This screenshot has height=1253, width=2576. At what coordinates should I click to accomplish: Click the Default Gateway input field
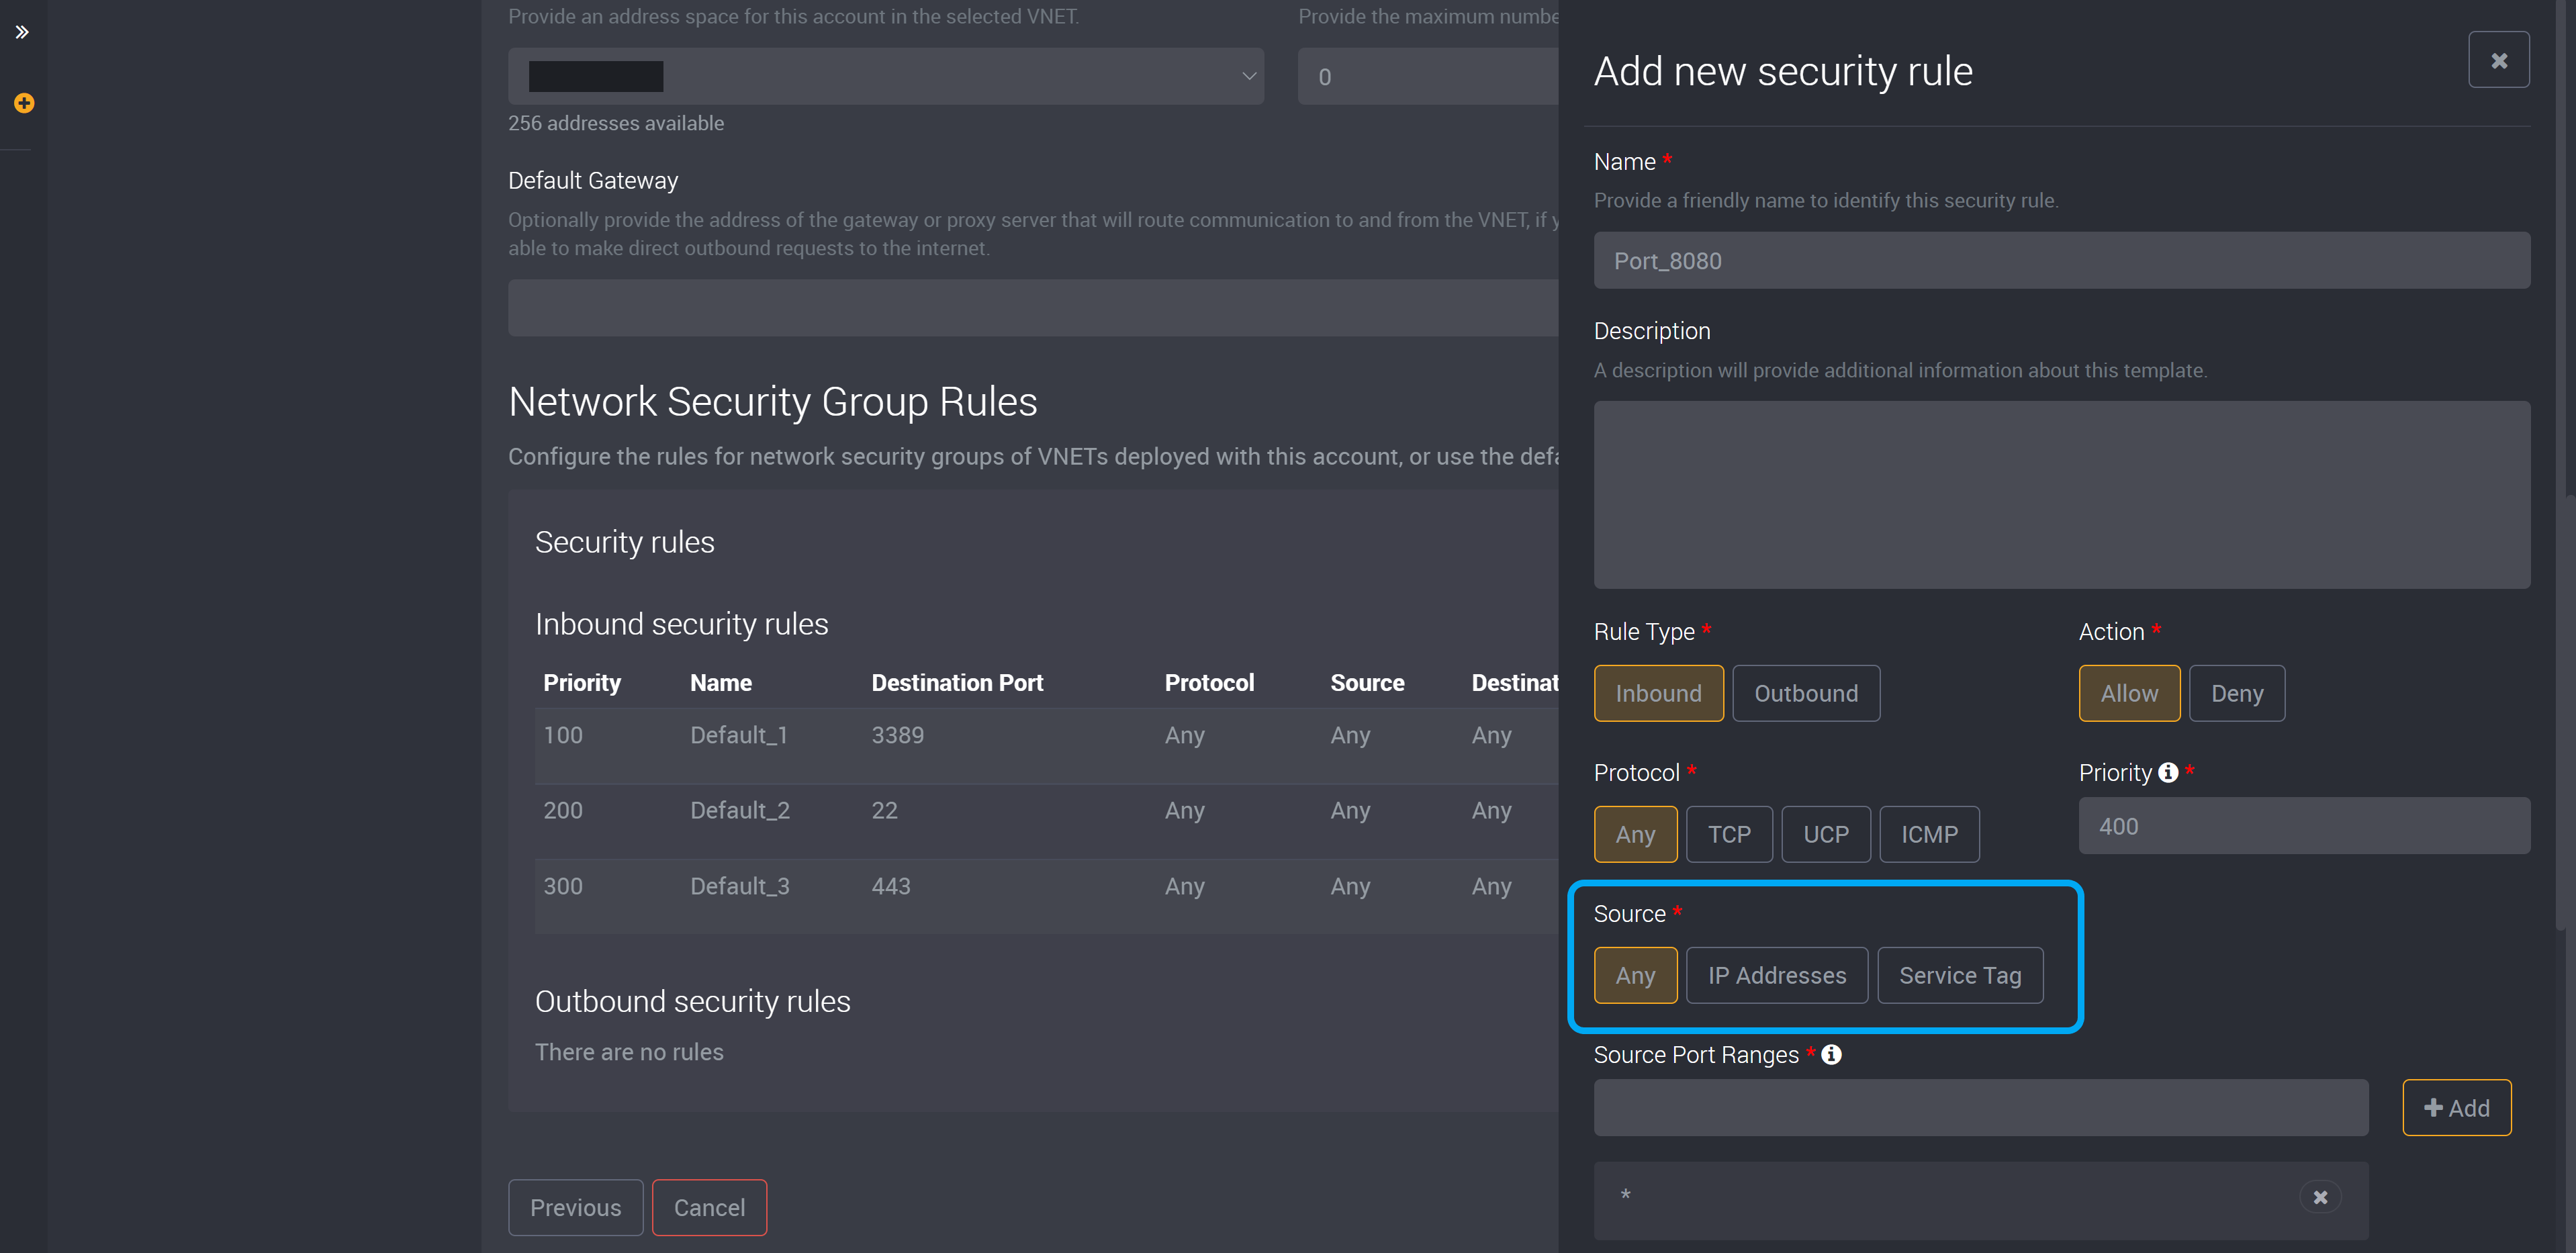[1033, 307]
